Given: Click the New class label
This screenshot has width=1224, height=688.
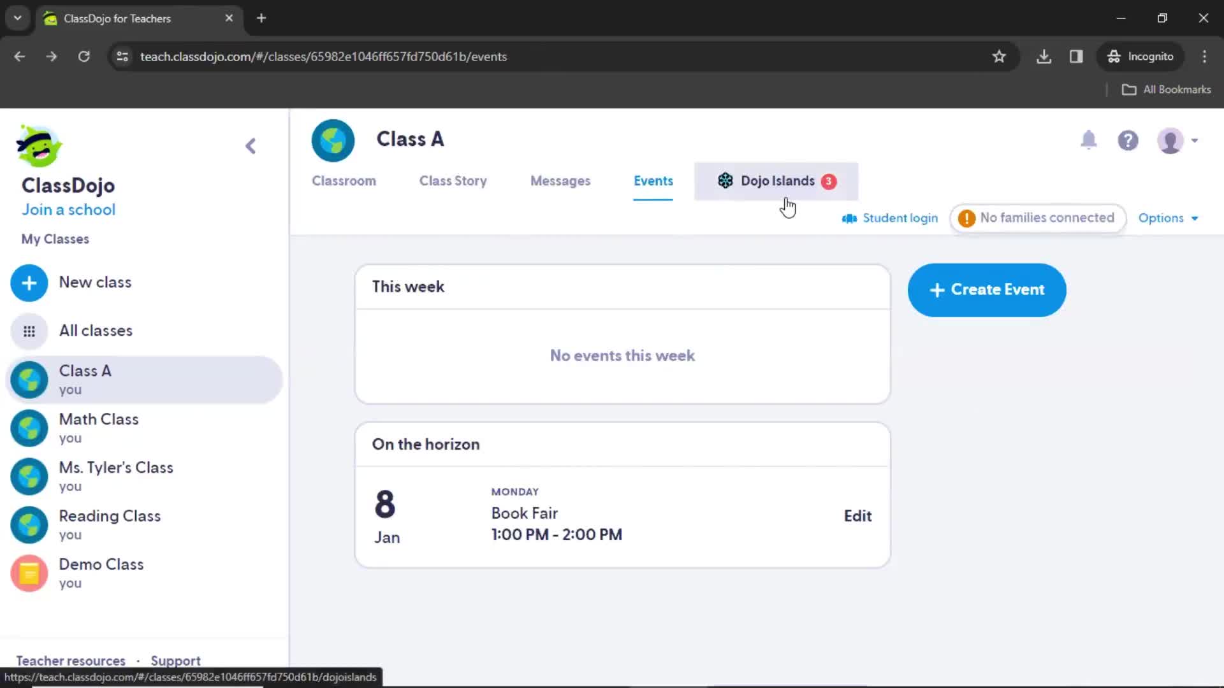Looking at the screenshot, I should pyautogui.click(x=95, y=282).
